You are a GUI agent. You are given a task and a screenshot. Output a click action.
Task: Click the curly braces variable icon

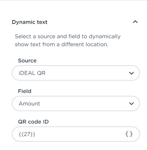[129, 134]
